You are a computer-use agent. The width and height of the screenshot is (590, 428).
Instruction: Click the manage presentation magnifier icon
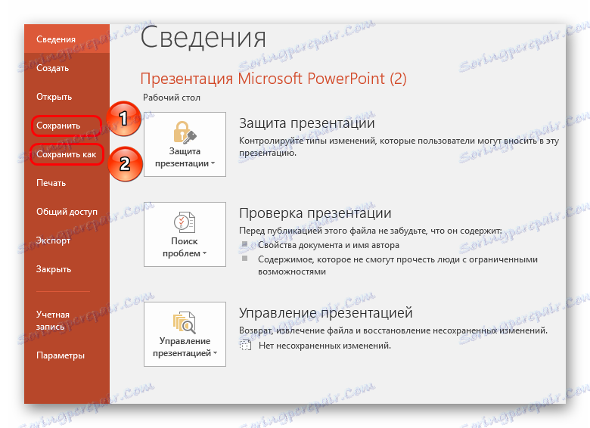click(x=185, y=322)
